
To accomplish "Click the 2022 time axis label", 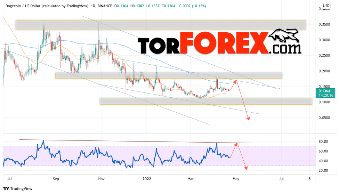I will click(147, 179).
